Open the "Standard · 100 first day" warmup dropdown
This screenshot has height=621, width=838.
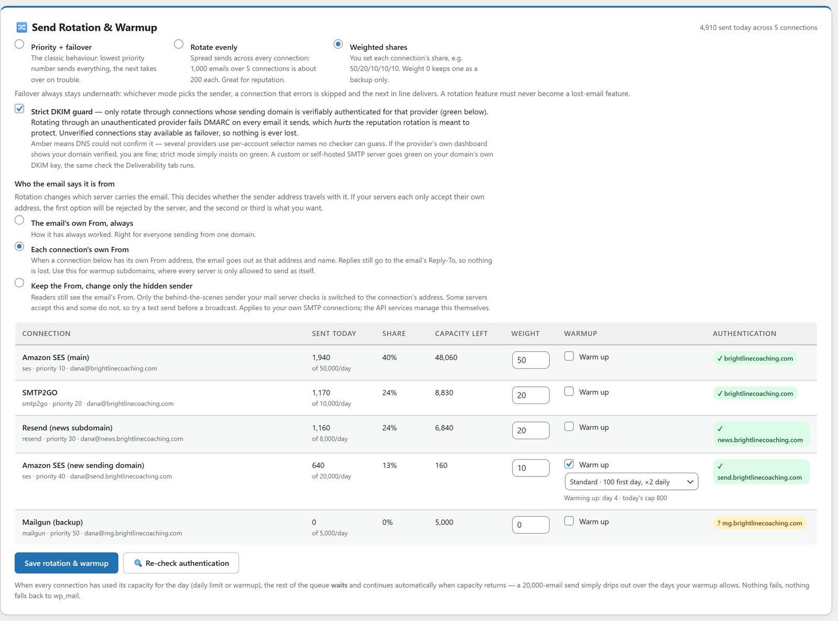(x=631, y=482)
